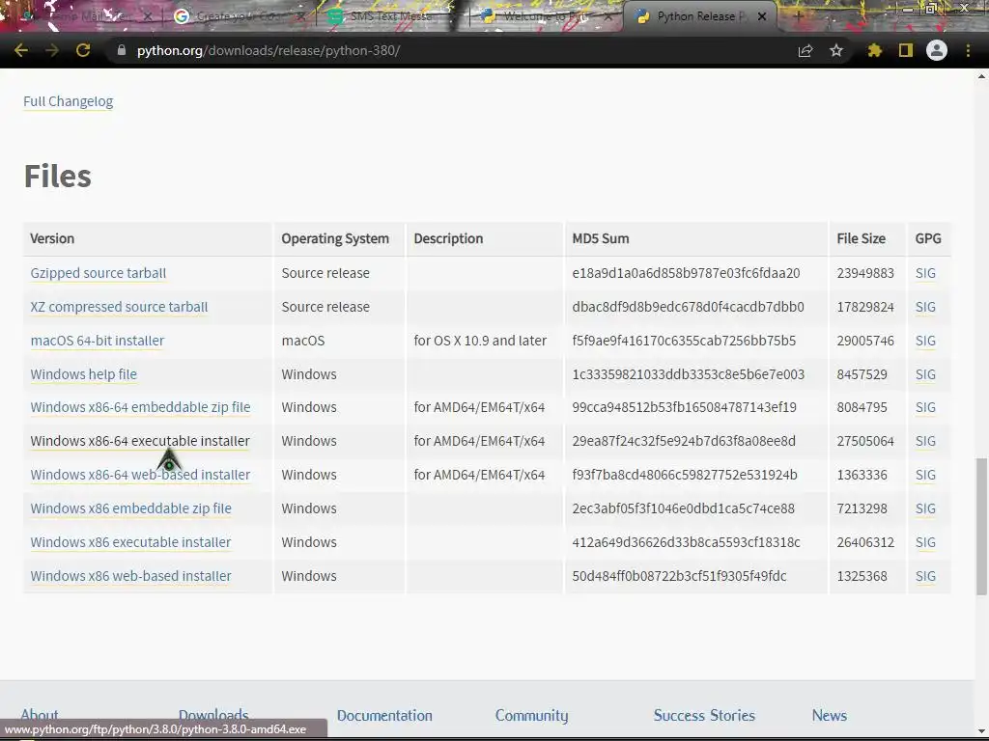Toggle the side panel icon

[906, 50]
